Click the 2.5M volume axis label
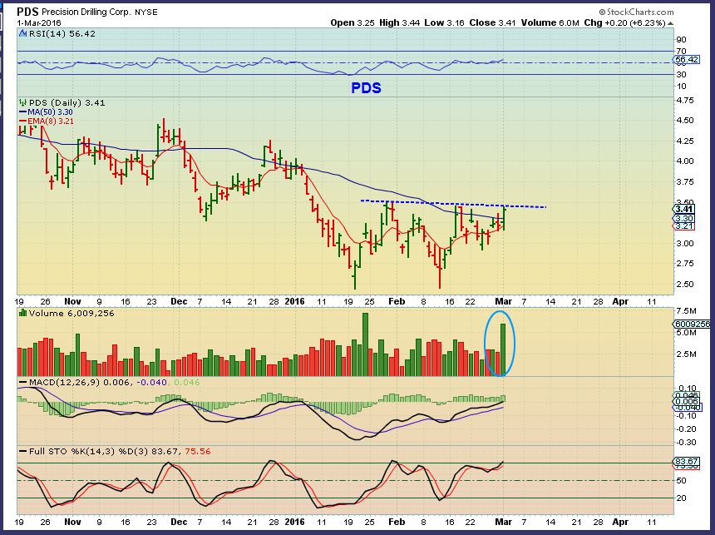This screenshot has width=715, height=535. (687, 354)
